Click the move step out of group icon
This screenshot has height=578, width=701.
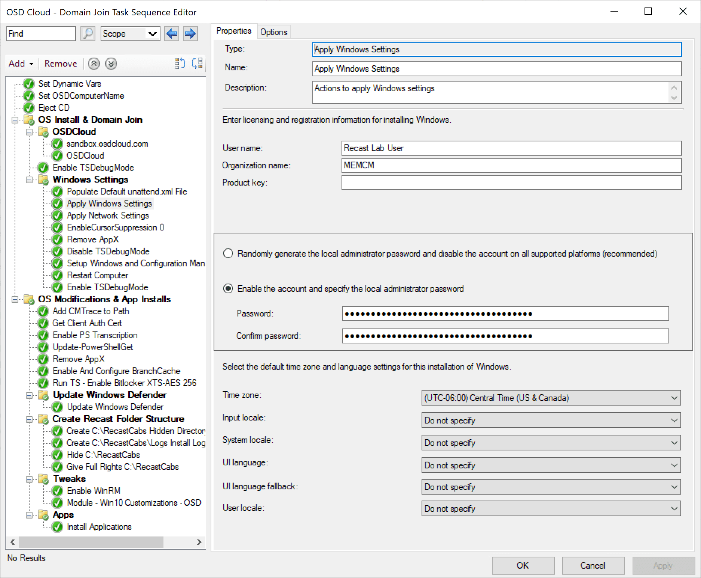click(x=180, y=64)
